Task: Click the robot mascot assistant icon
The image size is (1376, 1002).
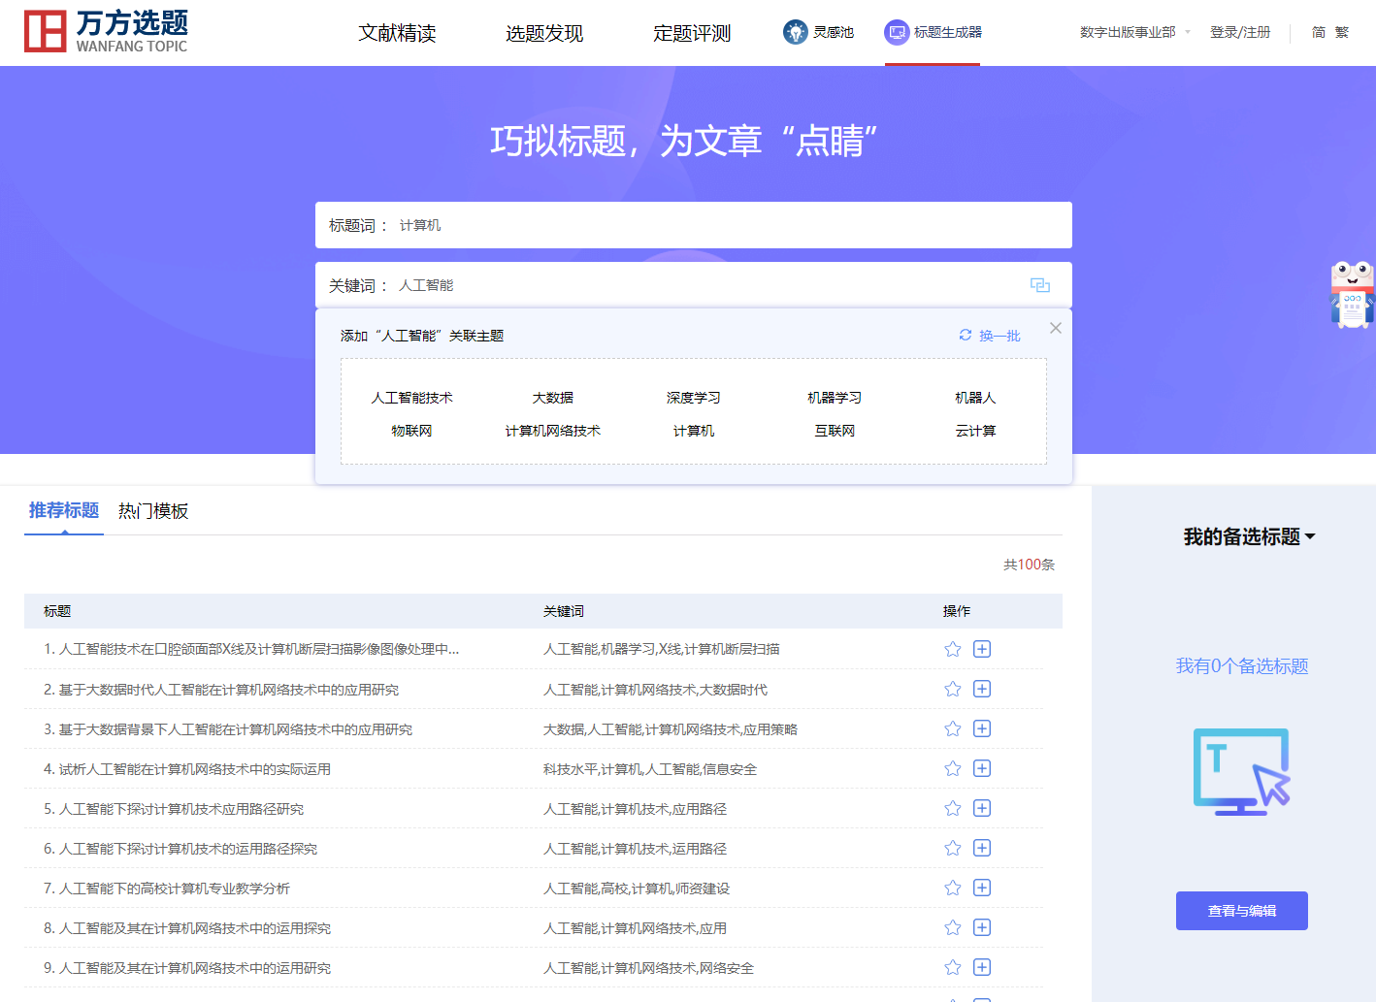Action: tap(1353, 295)
